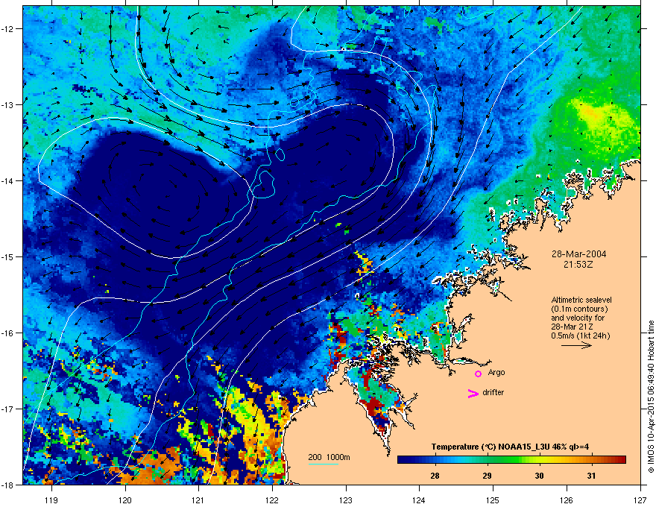Click the '30' colorbar tick label

click(x=539, y=476)
